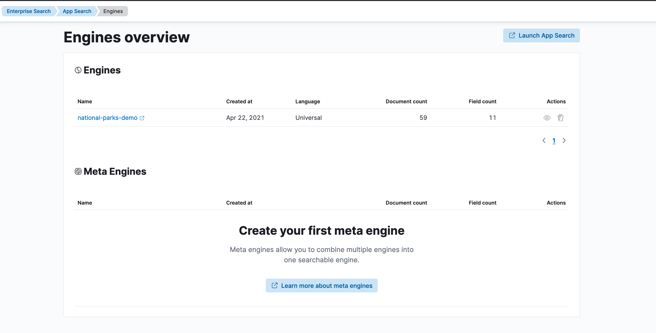Open the national-parks-demo engine link
The image size is (656, 333).
click(107, 118)
